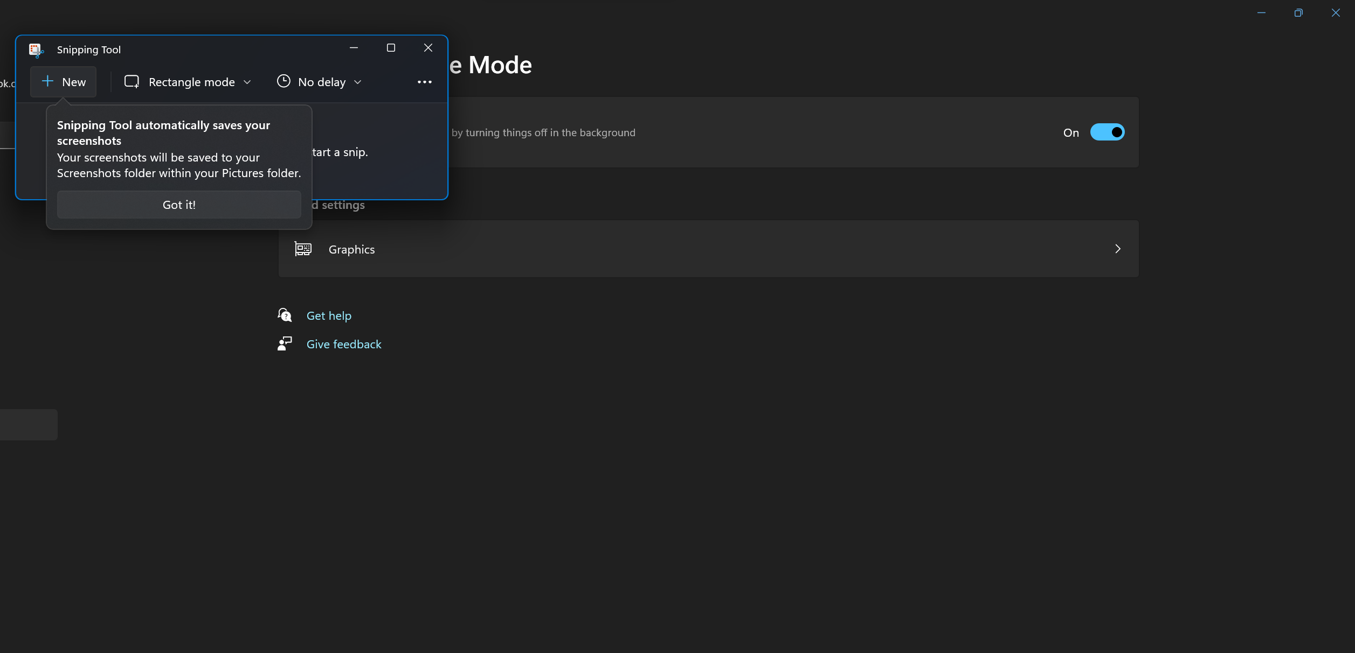Click the Snipping Tool app icon in title bar
The width and height of the screenshot is (1355, 653).
pos(36,50)
